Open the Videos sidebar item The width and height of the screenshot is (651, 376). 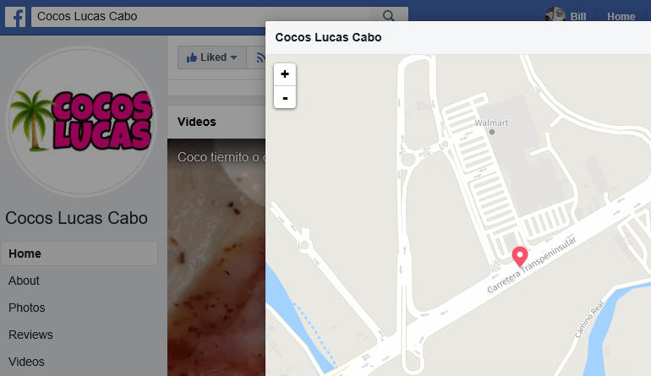tap(26, 362)
